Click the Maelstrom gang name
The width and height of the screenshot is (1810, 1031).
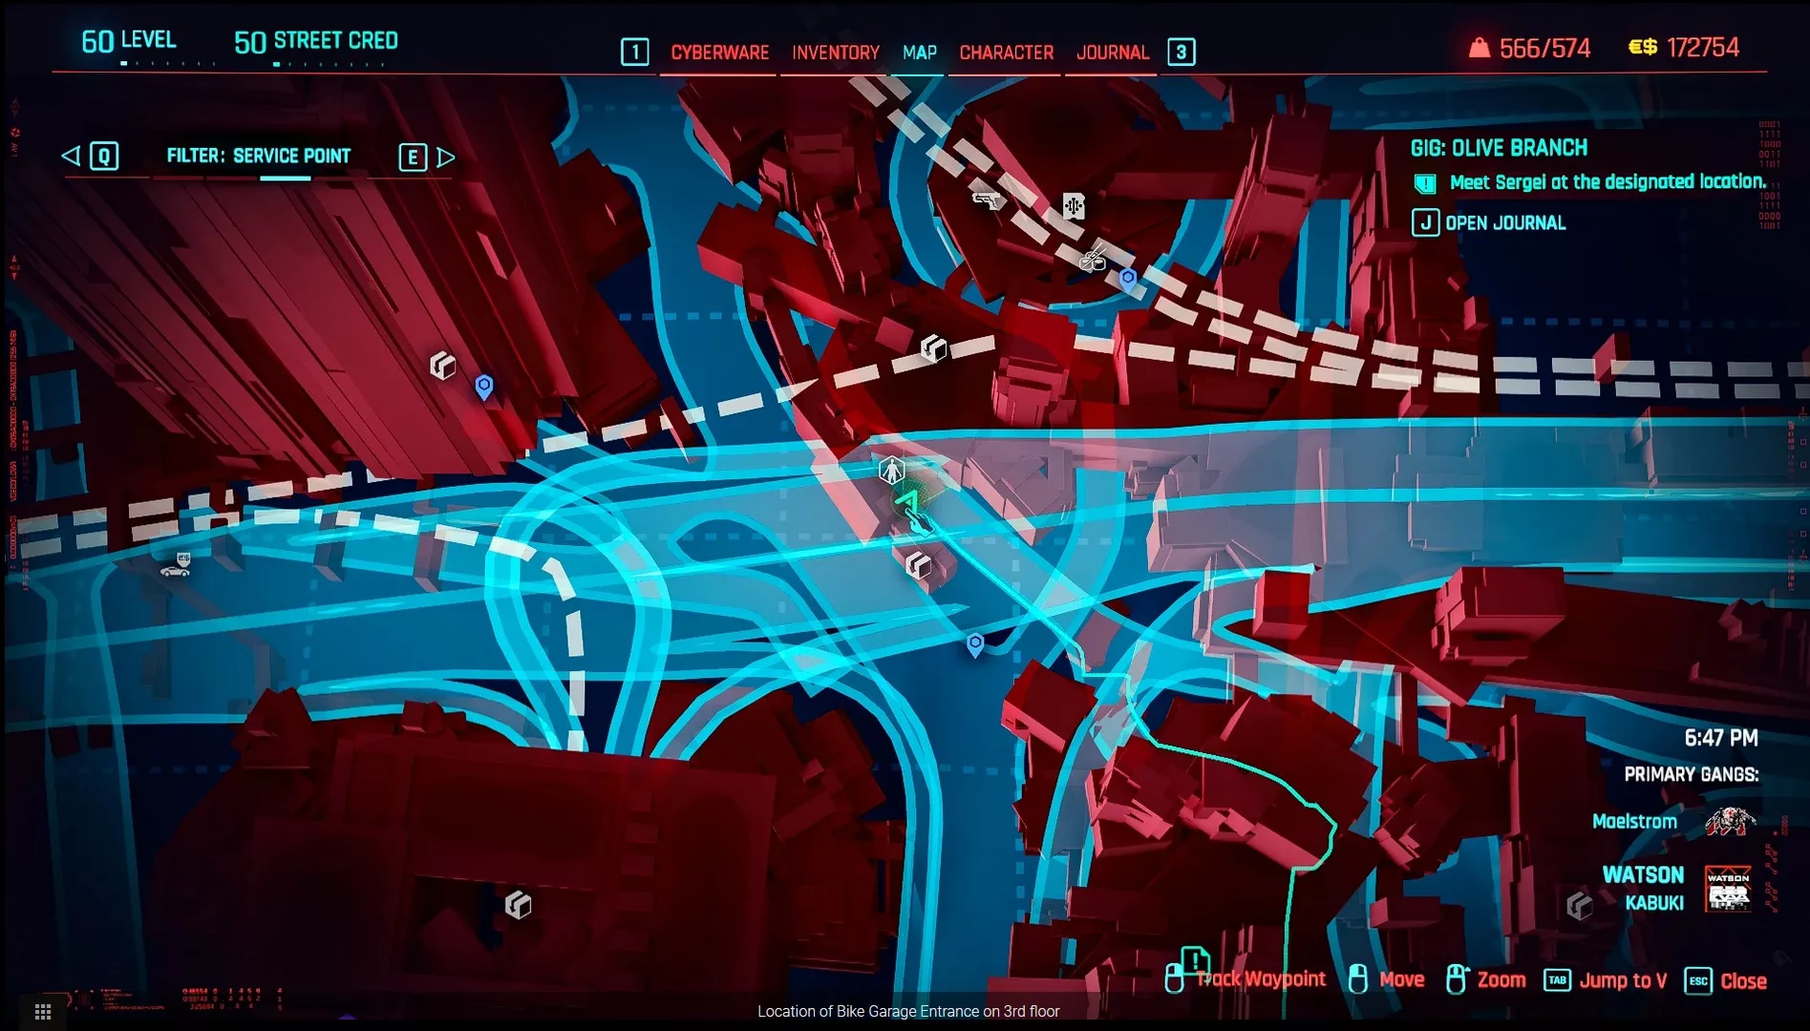click(1634, 821)
